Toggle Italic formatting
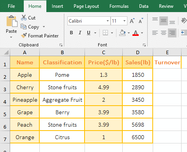 (x=80, y=33)
